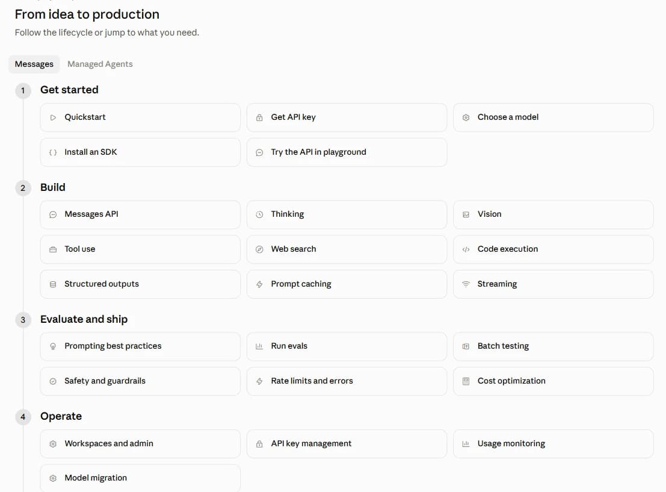This screenshot has width=666, height=492.
Task: Click the image icon beside Vision
Action: (466, 215)
